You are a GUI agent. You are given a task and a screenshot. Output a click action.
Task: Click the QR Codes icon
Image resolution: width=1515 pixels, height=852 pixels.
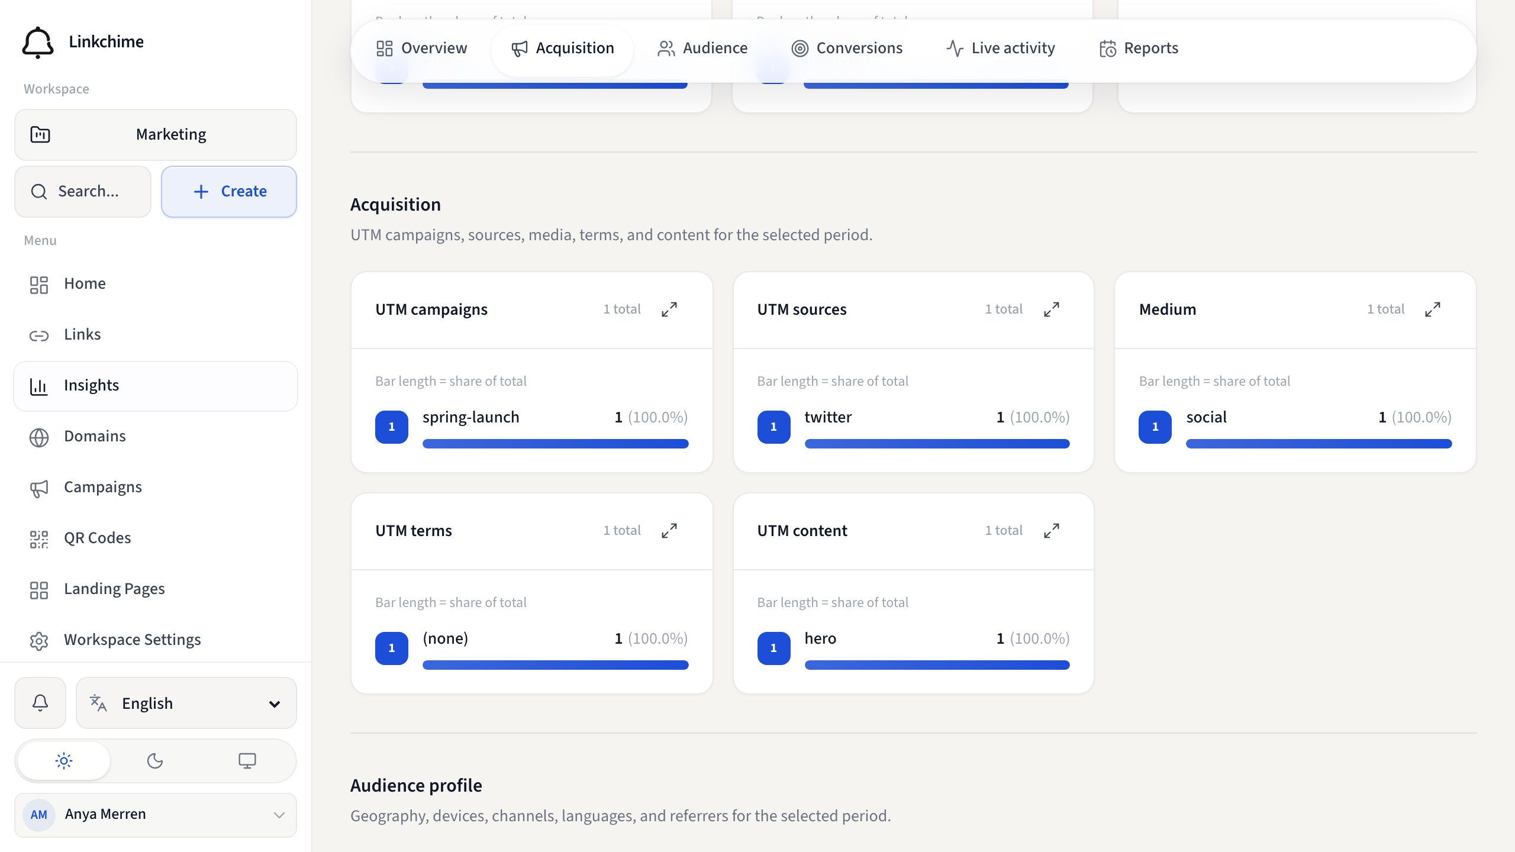[x=39, y=539]
